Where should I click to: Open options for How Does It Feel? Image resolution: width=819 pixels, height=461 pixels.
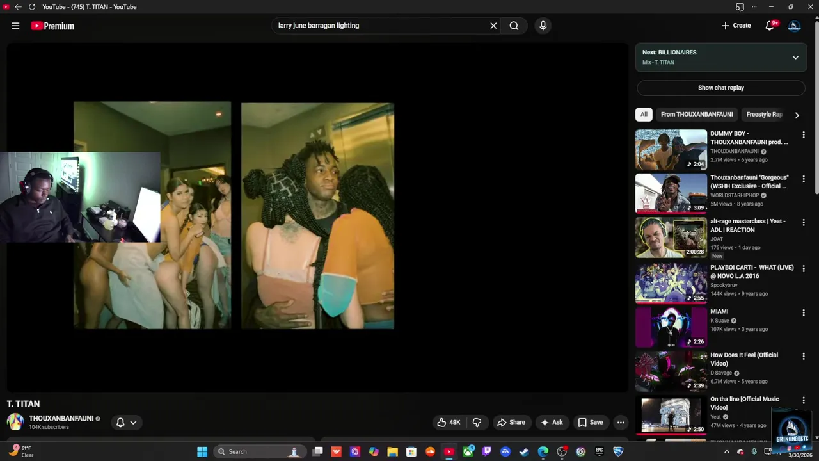[x=803, y=356]
